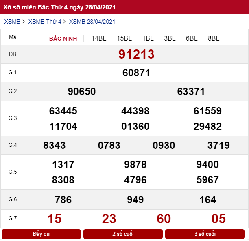Click the G.5 number 1317
The height and width of the screenshot is (241, 249).
tap(63, 164)
